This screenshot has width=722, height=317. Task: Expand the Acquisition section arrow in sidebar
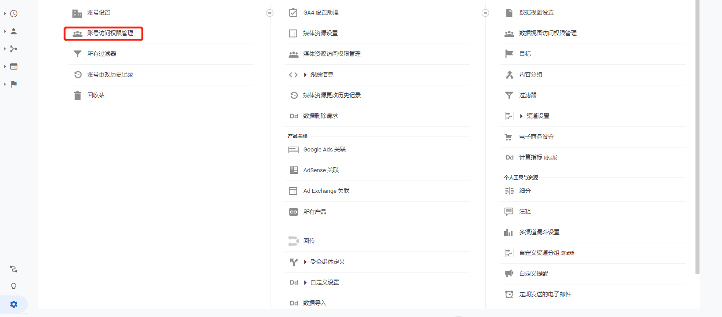[5, 49]
